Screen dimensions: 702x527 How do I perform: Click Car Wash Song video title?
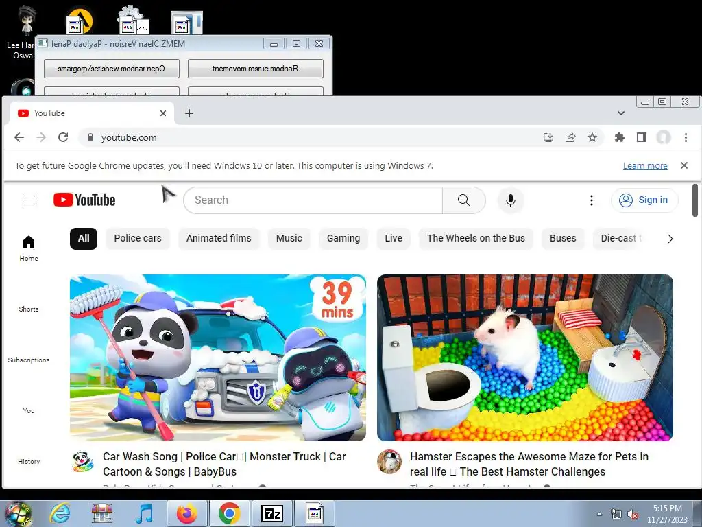click(224, 464)
